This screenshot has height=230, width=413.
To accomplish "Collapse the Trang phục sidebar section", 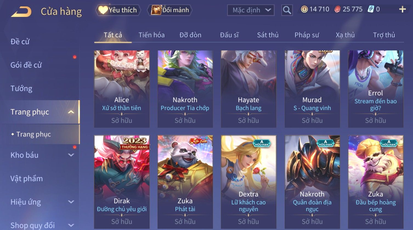I will (71, 112).
